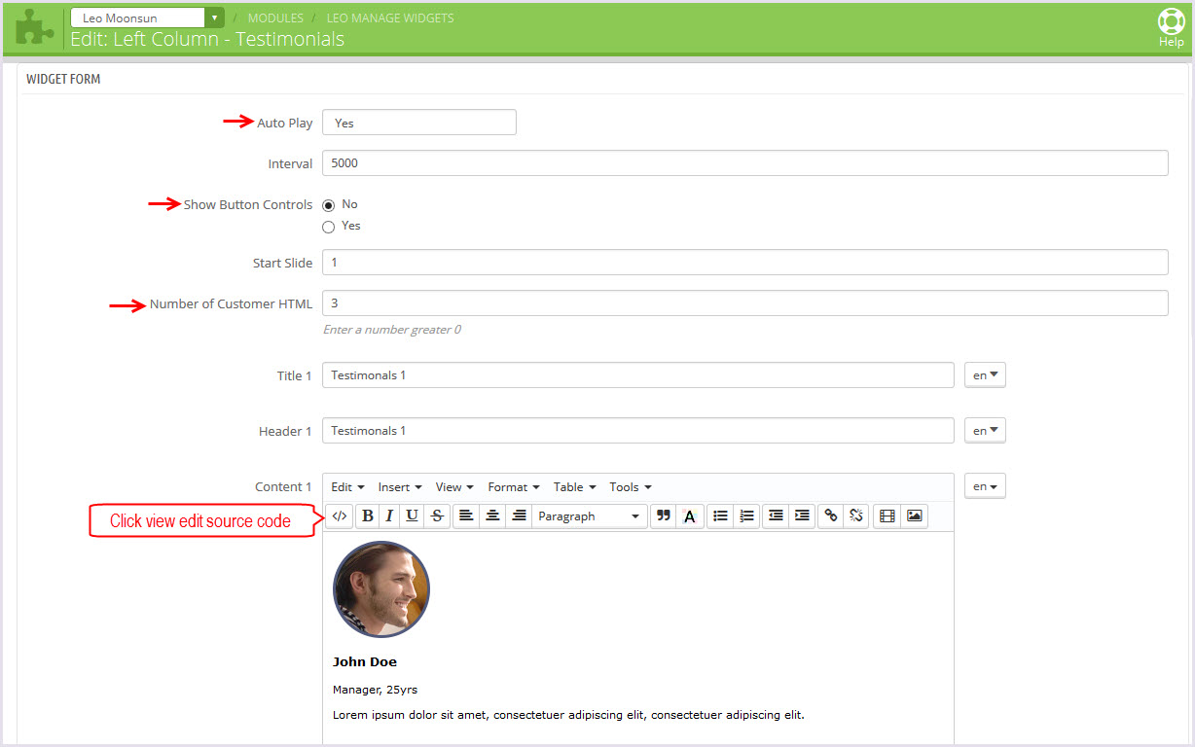The image size is (1195, 747).
Task: Open the editor's Edit menu
Action: click(x=347, y=487)
